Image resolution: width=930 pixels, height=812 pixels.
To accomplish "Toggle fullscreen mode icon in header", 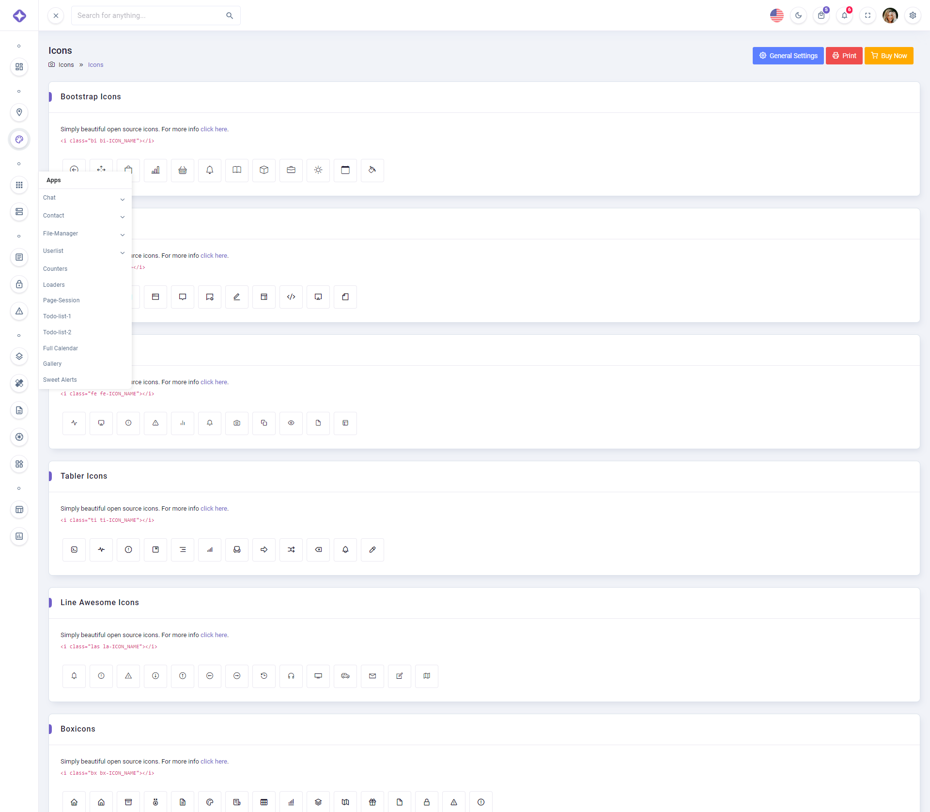I will tap(868, 16).
